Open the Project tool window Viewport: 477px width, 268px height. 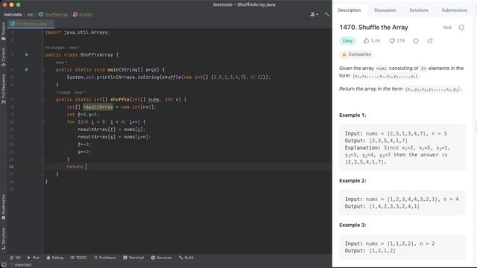(x=3, y=31)
